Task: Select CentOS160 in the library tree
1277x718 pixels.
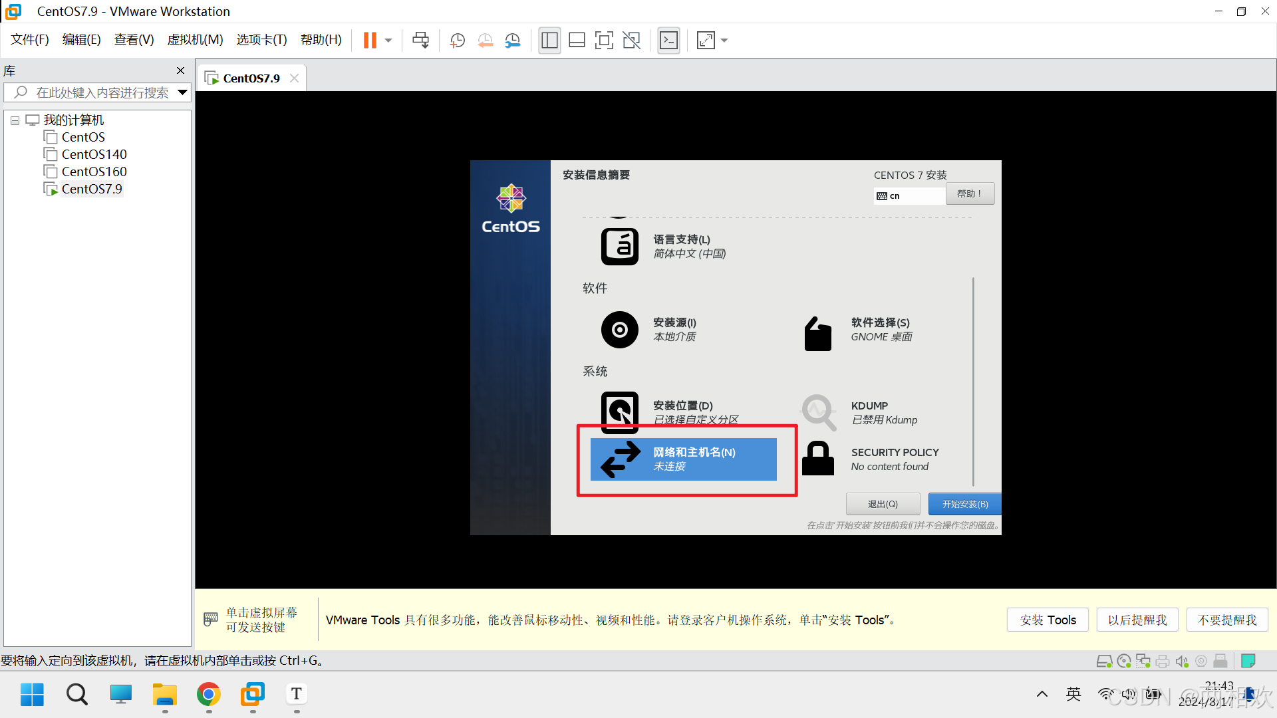Action: (94, 172)
